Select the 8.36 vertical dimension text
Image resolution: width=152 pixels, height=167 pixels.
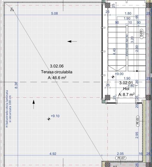coord(16,85)
